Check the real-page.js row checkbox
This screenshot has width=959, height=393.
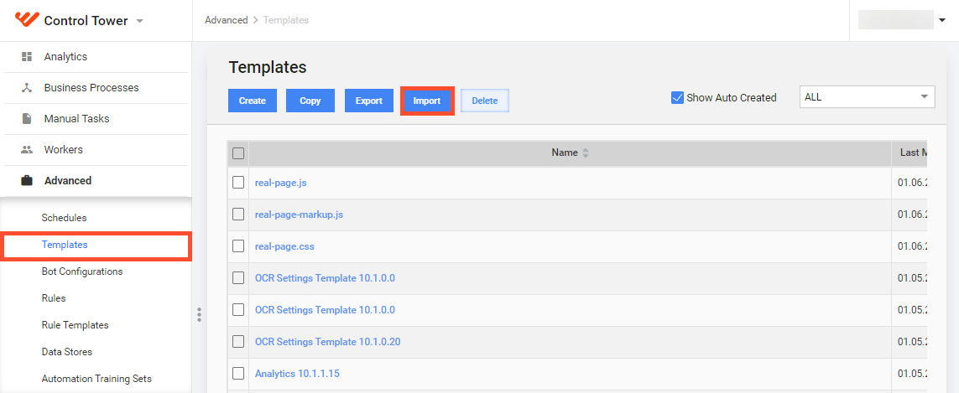click(238, 183)
